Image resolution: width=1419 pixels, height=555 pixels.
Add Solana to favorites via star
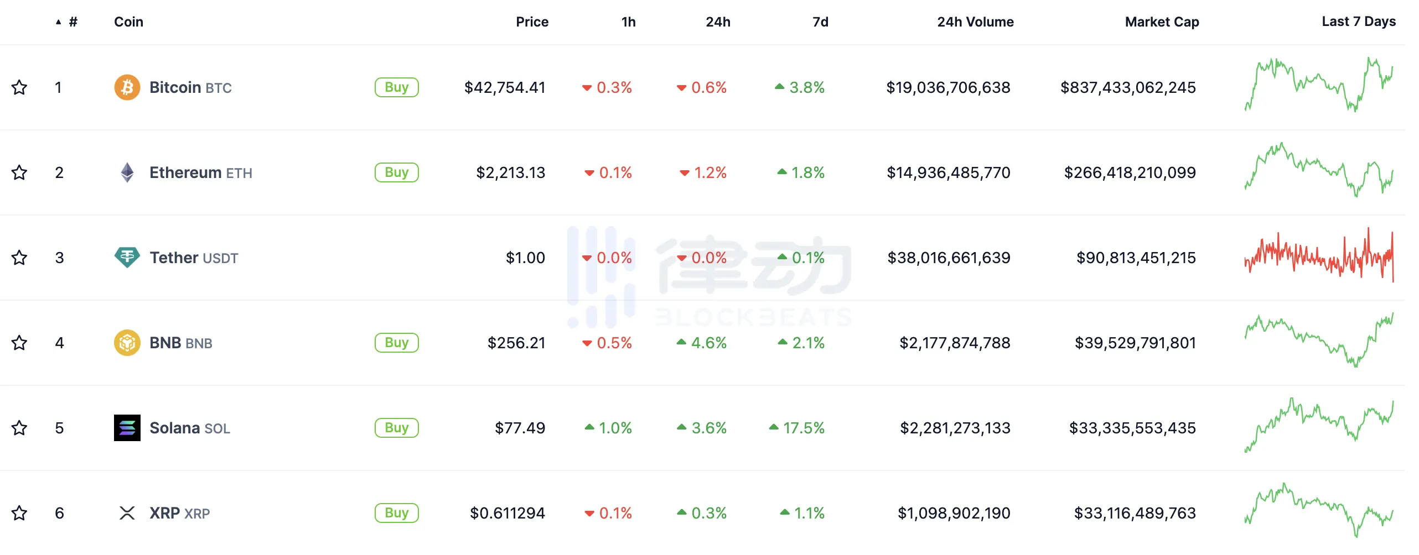pos(19,428)
